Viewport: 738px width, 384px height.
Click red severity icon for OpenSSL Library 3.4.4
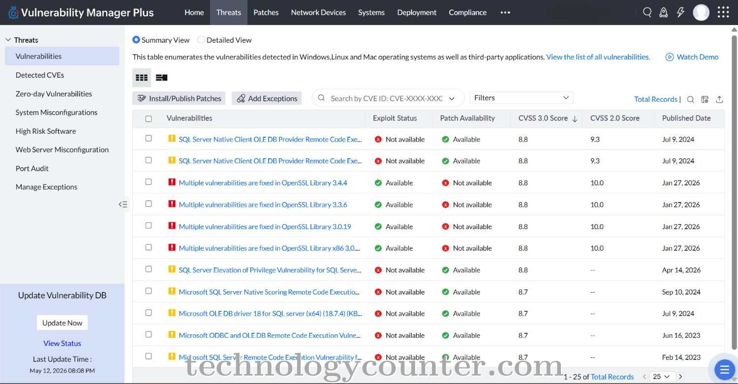point(172,182)
